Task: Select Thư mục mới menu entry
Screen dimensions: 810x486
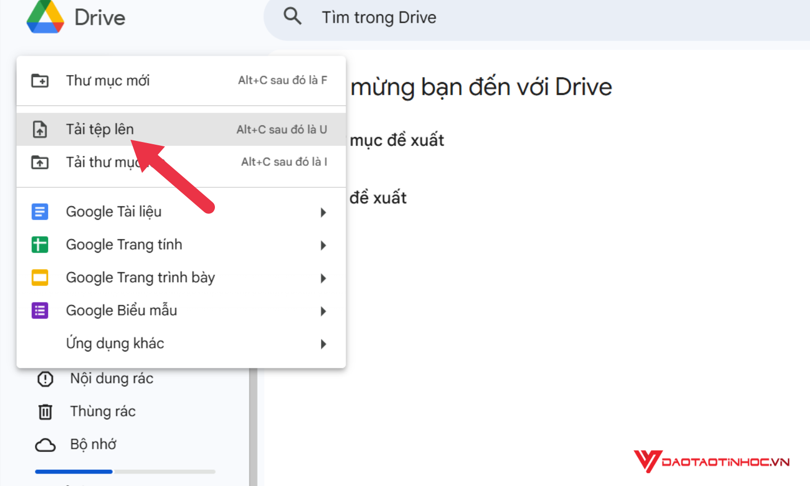Action: (x=181, y=81)
